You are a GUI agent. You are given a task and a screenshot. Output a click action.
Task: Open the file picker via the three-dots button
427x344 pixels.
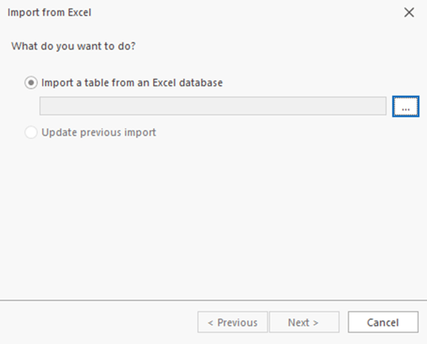(x=406, y=106)
